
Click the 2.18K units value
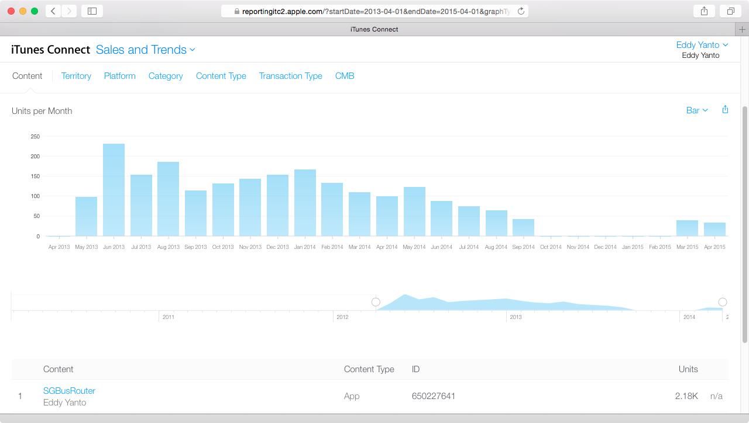click(686, 396)
